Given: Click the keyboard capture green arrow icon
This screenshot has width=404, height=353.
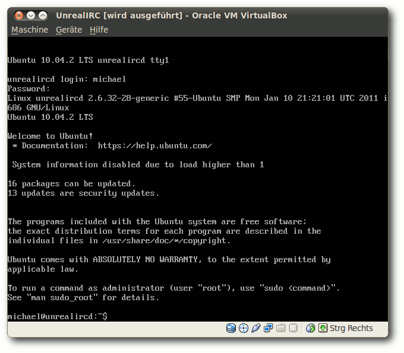Looking at the screenshot, I should [323, 328].
